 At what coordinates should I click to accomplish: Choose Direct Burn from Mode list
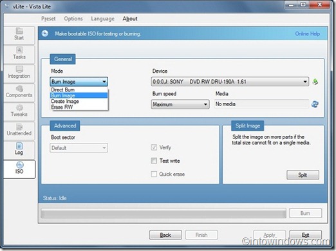79,89
